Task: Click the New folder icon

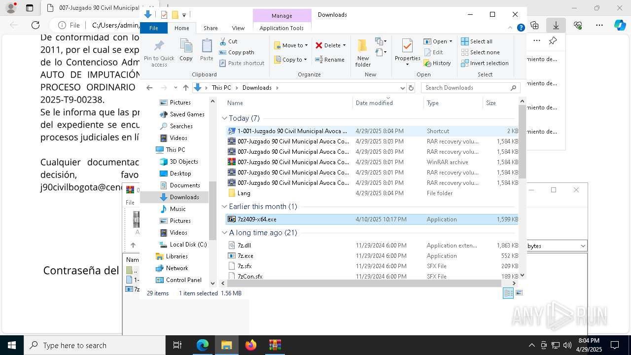Action: point(363,46)
